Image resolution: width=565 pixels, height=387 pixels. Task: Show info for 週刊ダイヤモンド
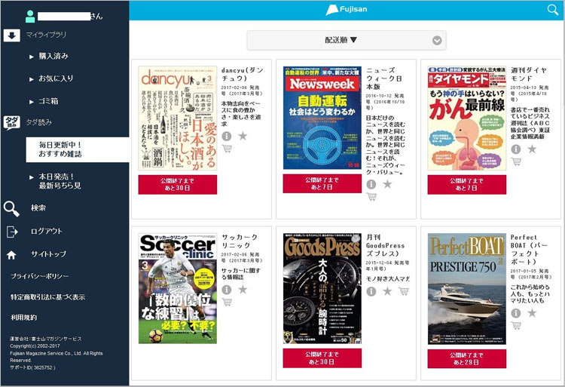pos(515,149)
